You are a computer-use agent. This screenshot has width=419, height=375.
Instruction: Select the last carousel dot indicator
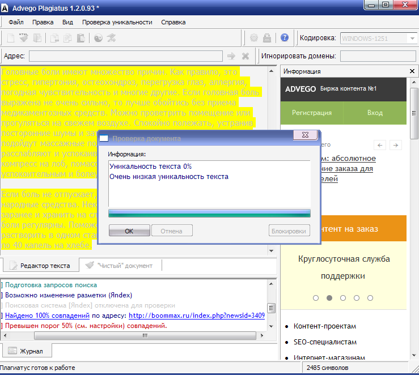tap(370, 297)
